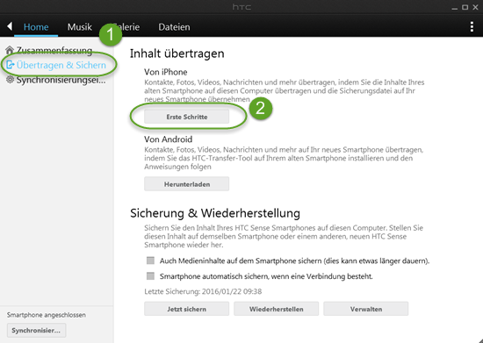The image size is (483, 343).
Task: Open the Galerie tab
Action: point(126,27)
